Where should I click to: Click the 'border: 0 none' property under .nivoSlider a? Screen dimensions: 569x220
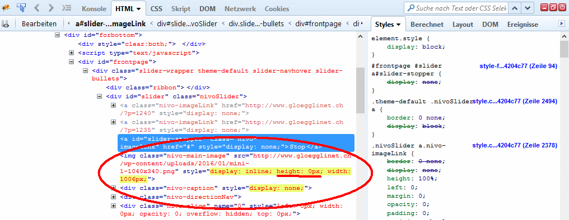coord(416,117)
